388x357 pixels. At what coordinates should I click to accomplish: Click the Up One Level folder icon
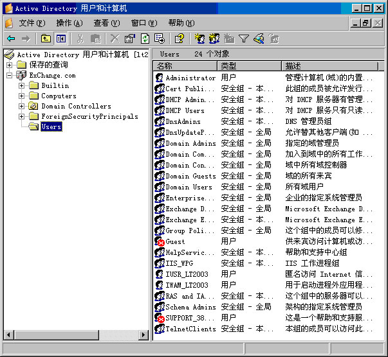tap(46, 39)
